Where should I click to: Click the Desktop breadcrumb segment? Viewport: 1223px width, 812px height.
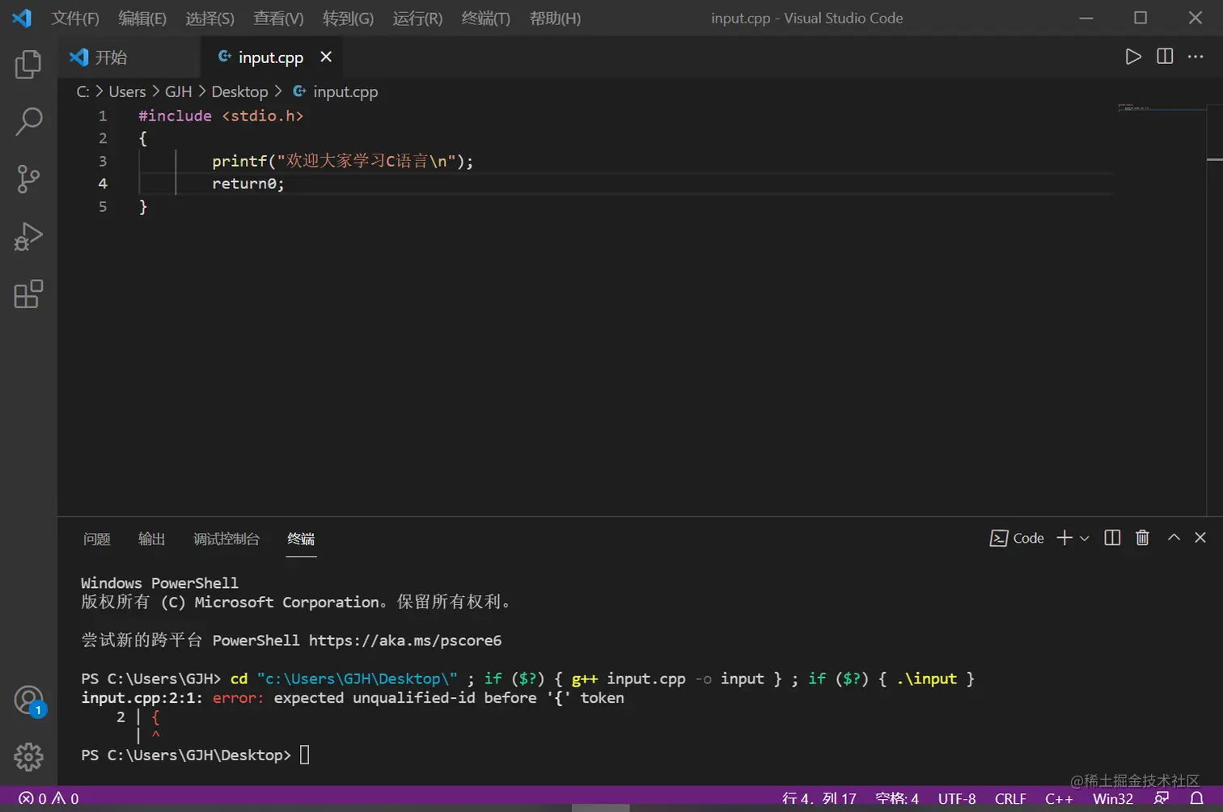(x=239, y=91)
